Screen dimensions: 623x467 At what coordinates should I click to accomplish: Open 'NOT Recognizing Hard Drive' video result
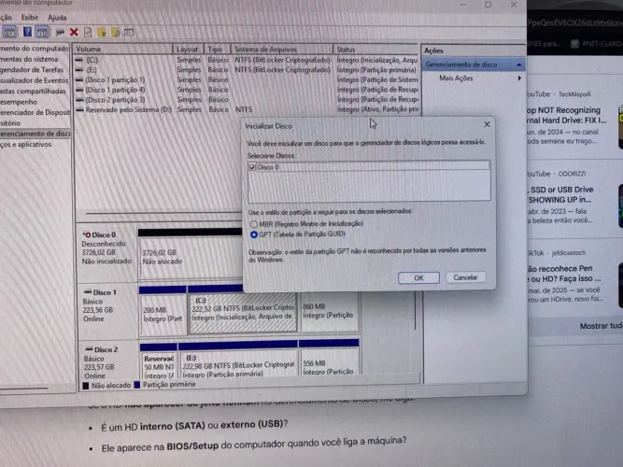tap(566, 115)
